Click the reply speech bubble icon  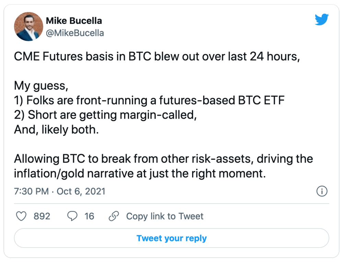coord(72,216)
